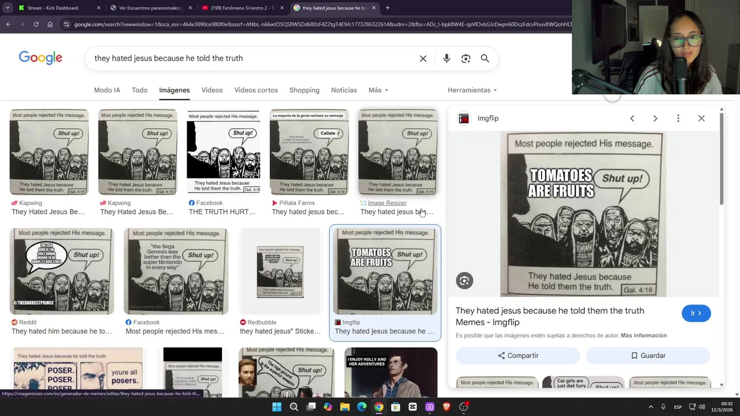Open the preview title link to Imgflip memes
The image size is (740, 416).
pos(550,316)
